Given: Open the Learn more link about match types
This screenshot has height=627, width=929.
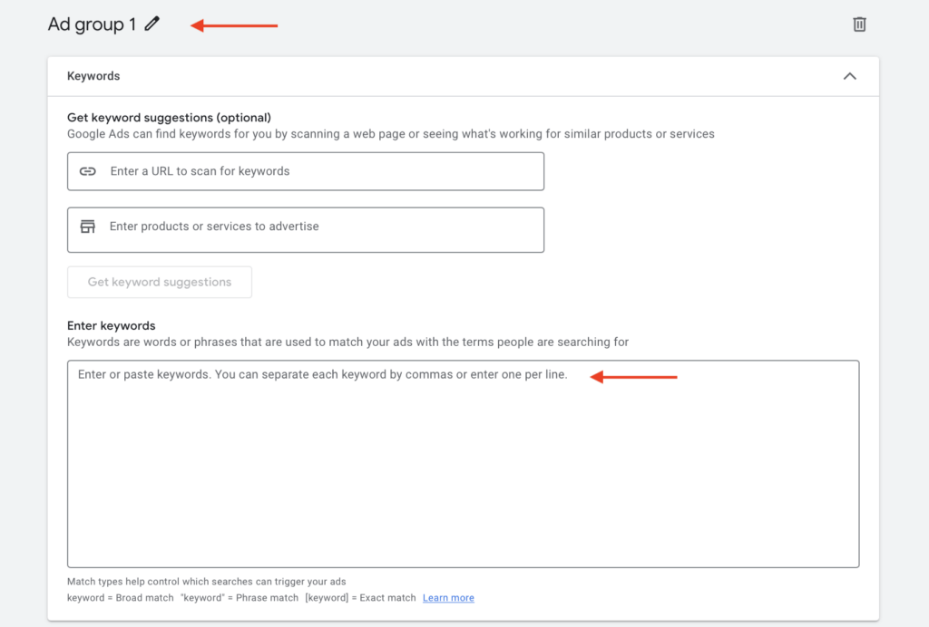Looking at the screenshot, I should pyautogui.click(x=448, y=598).
